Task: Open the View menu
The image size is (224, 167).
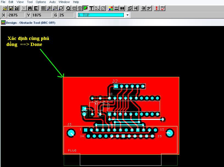Action: (x=20, y=2)
